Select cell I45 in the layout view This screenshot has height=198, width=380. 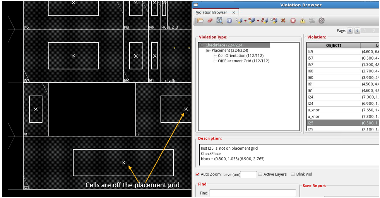click(x=74, y=15)
